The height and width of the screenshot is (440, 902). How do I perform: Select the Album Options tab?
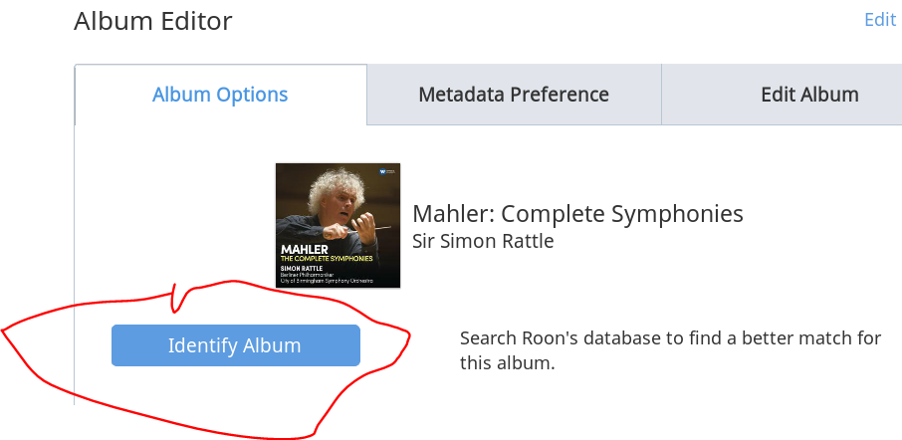pos(220,95)
